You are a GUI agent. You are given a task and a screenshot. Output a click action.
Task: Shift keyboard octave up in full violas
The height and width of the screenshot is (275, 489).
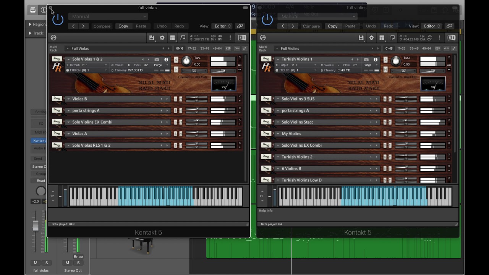click(53, 191)
